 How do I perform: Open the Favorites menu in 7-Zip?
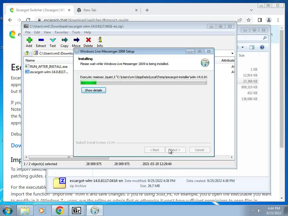click(x=61, y=32)
